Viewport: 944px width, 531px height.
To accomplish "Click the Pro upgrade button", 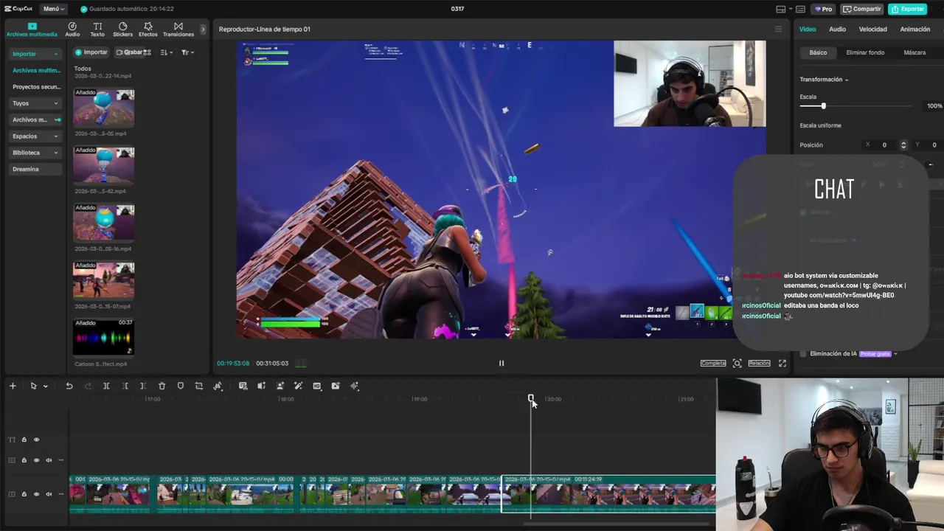I will pyautogui.click(x=823, y=9).
